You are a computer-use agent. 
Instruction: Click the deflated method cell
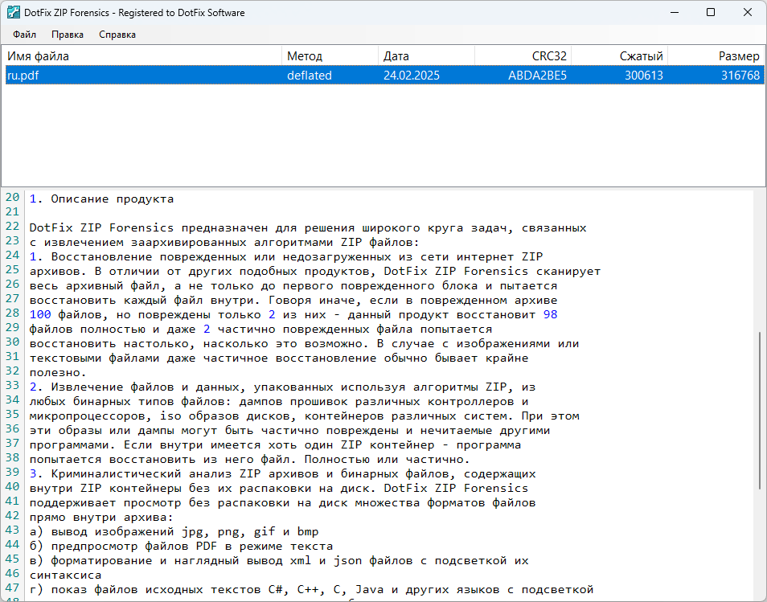point(310,76)
